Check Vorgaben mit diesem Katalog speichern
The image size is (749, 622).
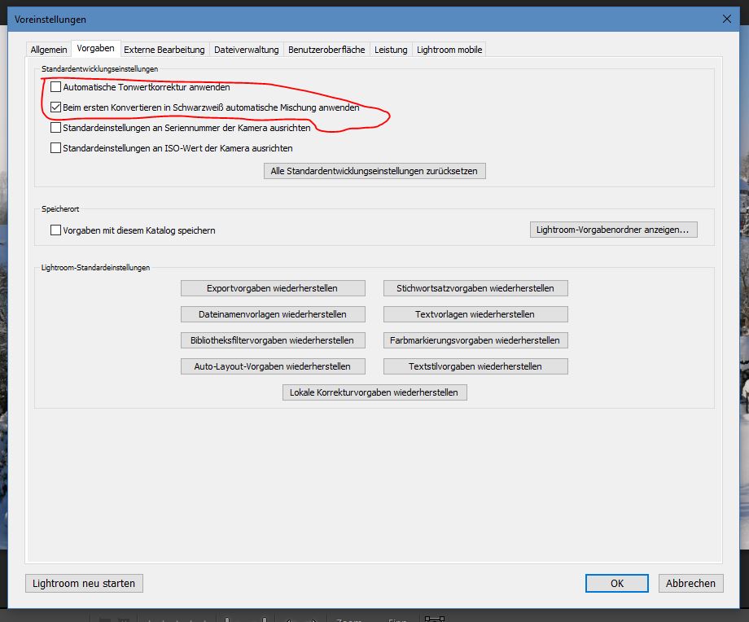point(56,230)
